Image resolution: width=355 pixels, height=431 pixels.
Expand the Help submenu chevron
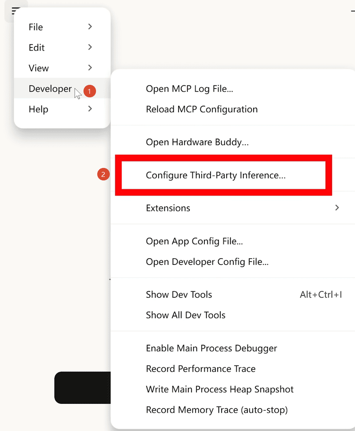coord(90,109)
